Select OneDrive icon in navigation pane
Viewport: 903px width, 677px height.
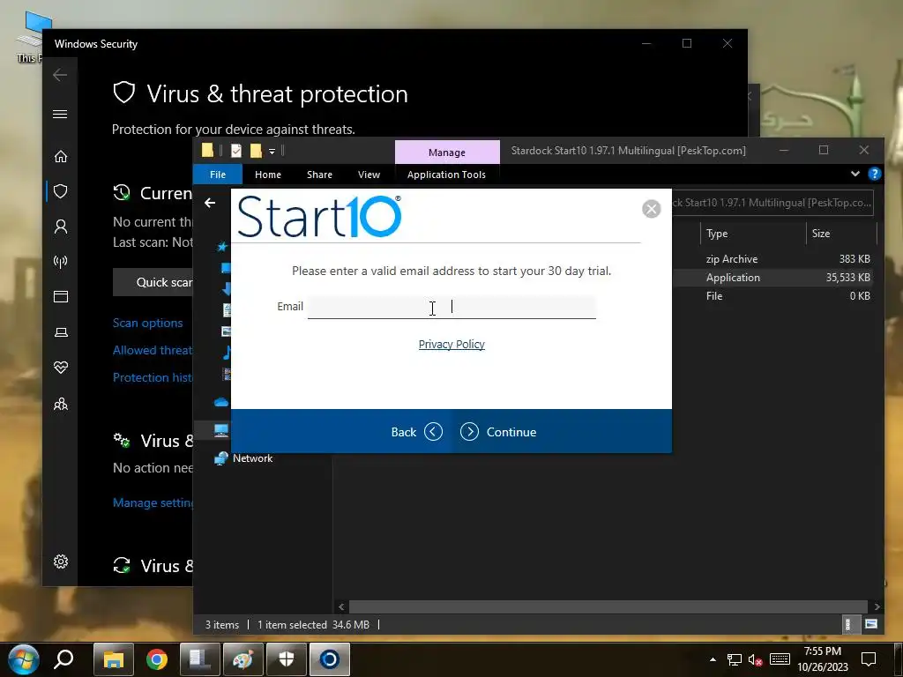point(221,402)
